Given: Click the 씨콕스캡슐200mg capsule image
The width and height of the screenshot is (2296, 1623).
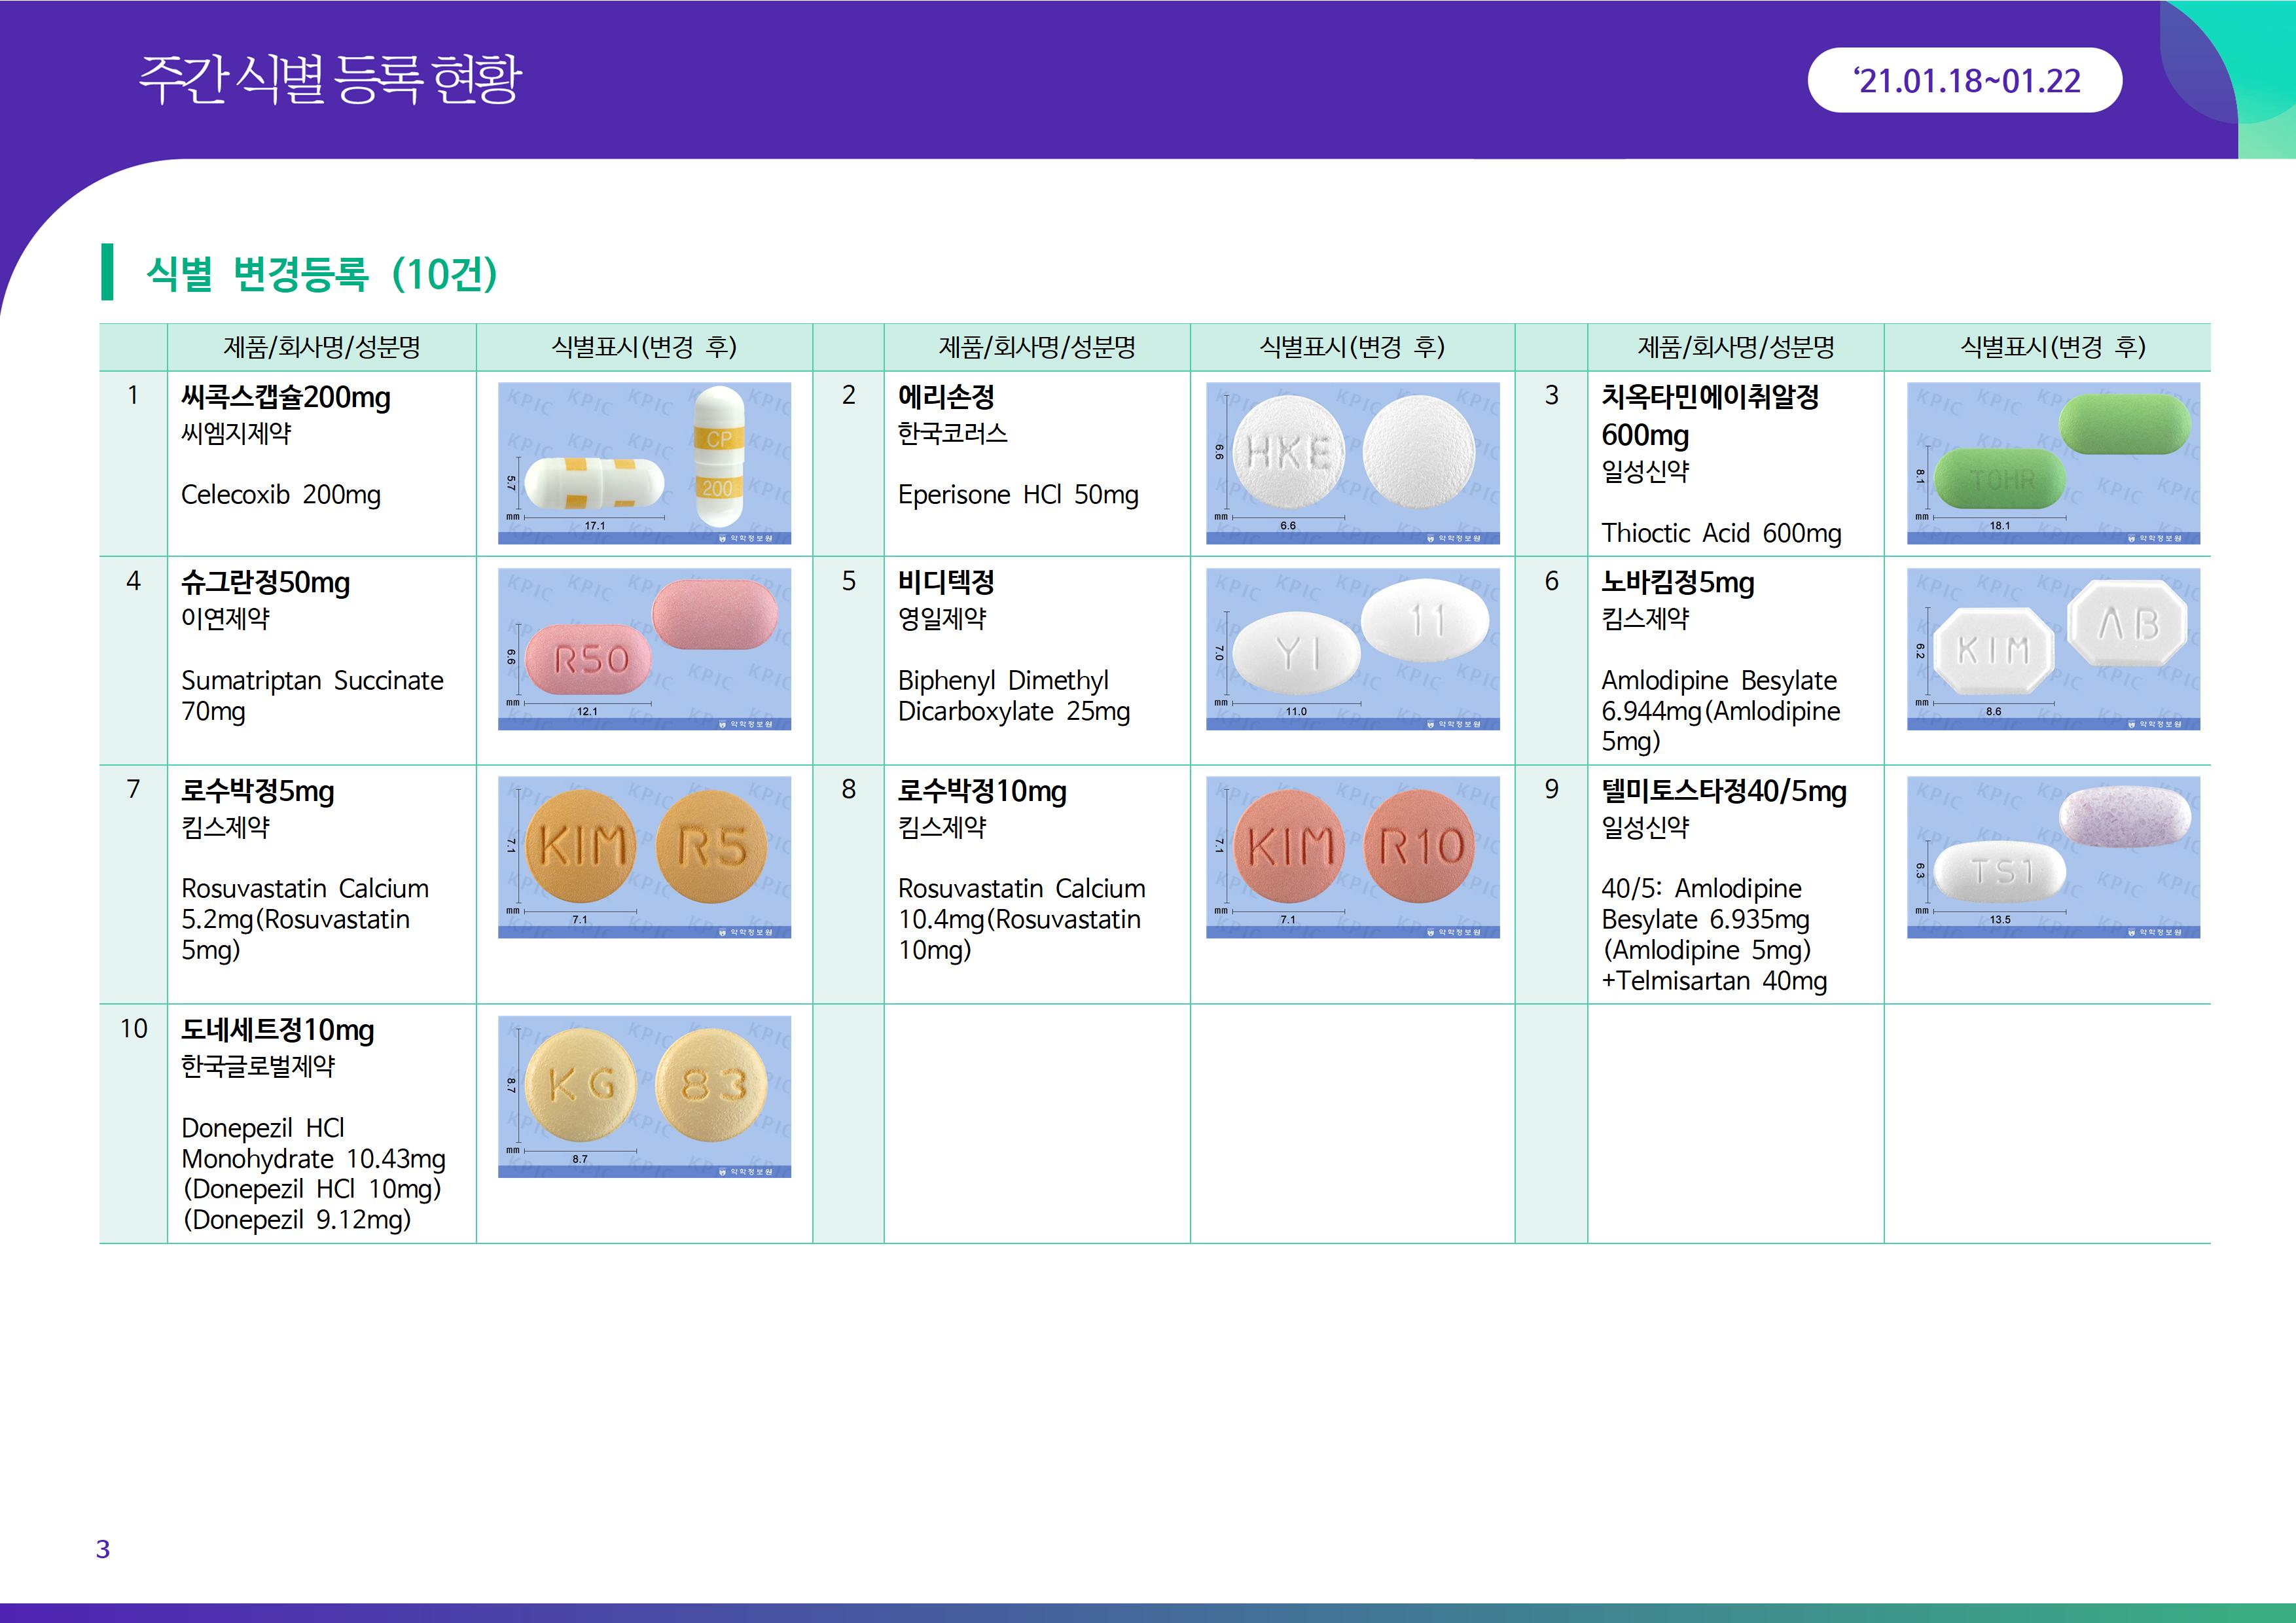Looking at the screenshot, I should (644, 463).
